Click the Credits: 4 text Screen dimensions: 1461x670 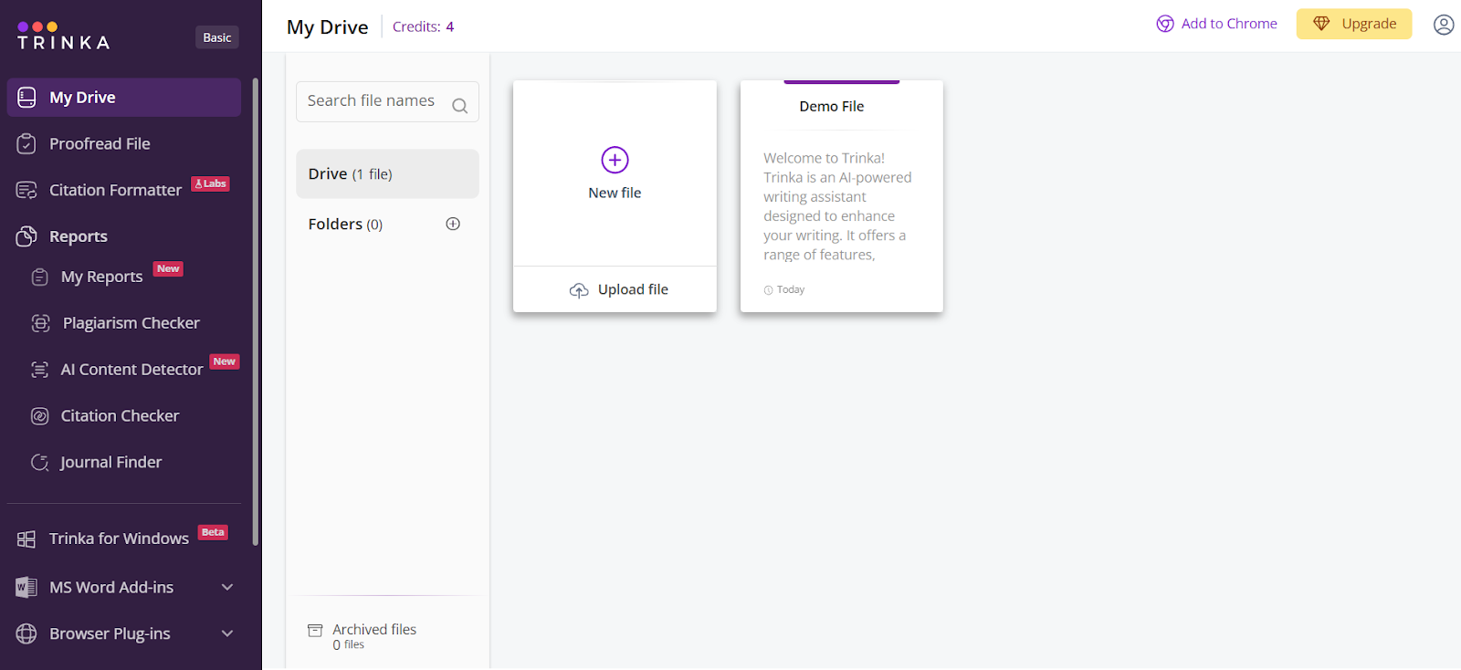pos(423,26)
